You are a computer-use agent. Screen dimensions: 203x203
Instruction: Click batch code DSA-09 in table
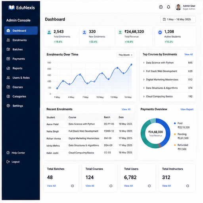pyautogui.click(x=108, y=146)
